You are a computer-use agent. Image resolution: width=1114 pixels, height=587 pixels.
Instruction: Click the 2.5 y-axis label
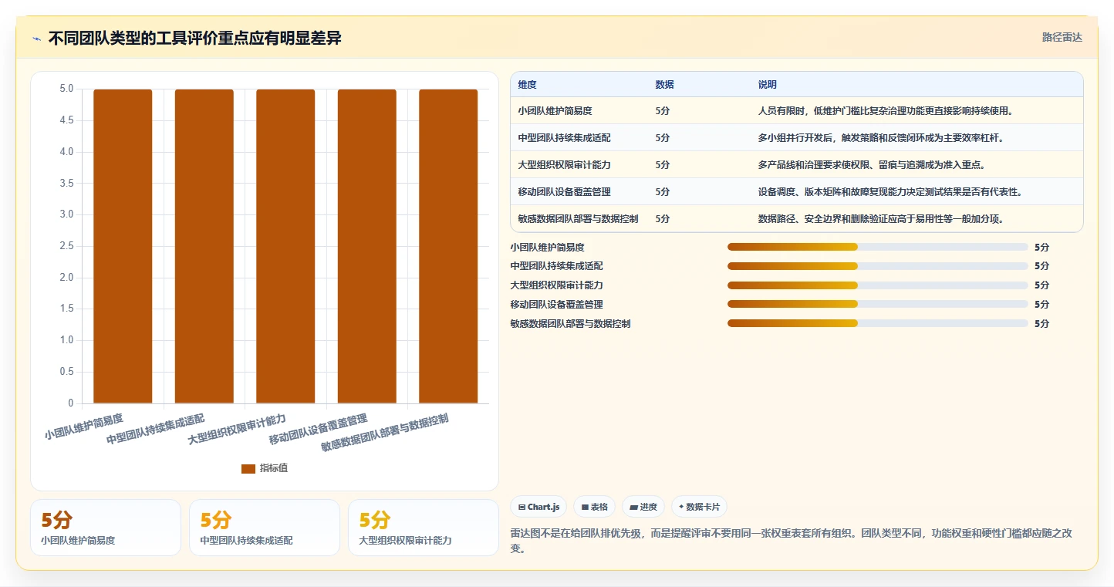[67, 246]
